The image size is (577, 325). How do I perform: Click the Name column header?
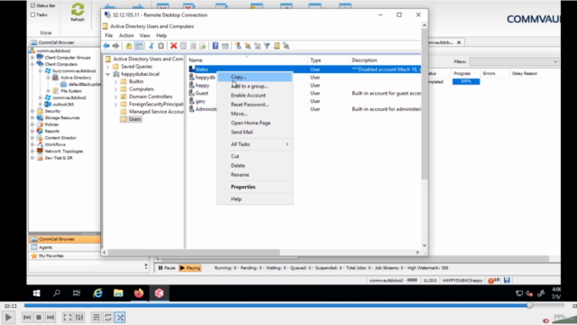tap(247, 60)
